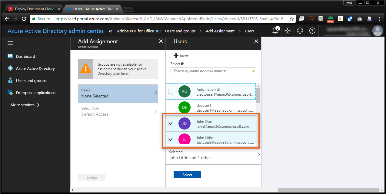386x194 pixels.
Task: Open the Azure portal settings gear
Action: coord(287,31)
